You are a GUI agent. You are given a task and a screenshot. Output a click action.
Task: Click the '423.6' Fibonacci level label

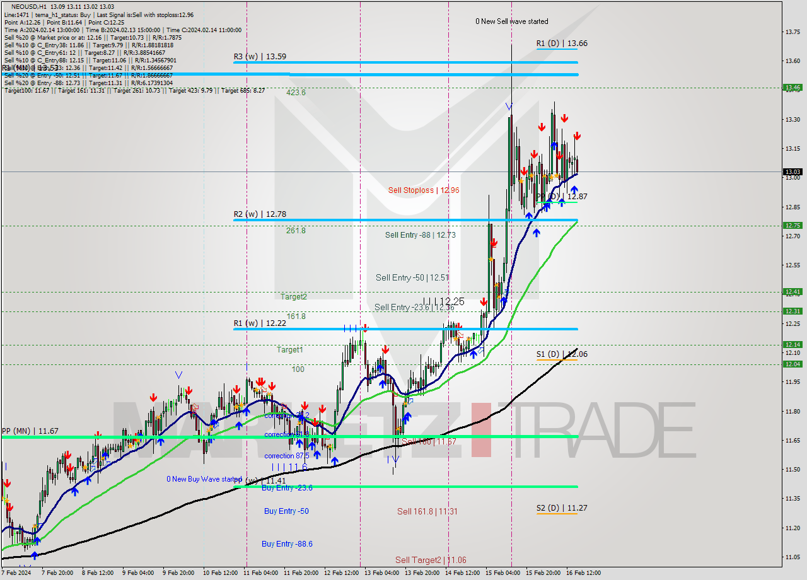[x=296, y=93]
